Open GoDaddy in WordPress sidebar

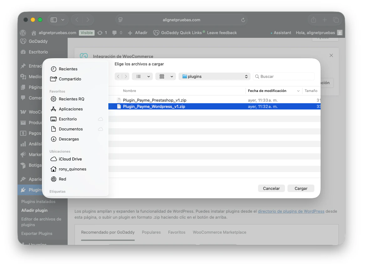[x=34, y=41]
